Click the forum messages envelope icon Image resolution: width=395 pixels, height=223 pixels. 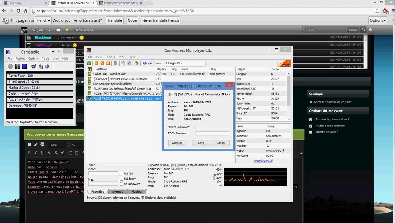click(58, 30)
